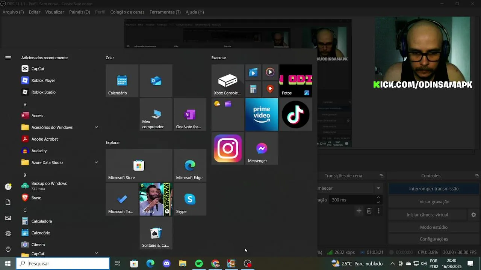Open OBS Configurações button
This screenshot has width=481, height=270.
tap(434, 239)
